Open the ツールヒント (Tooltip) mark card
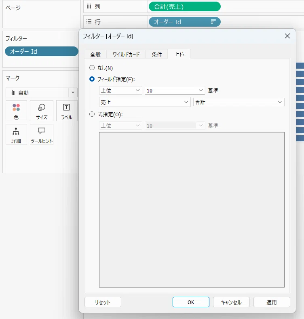This screenshot has height=319, width=304. [x=42, y=134]
